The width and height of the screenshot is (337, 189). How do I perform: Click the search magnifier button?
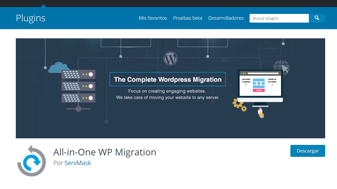(x=317, y=18)
